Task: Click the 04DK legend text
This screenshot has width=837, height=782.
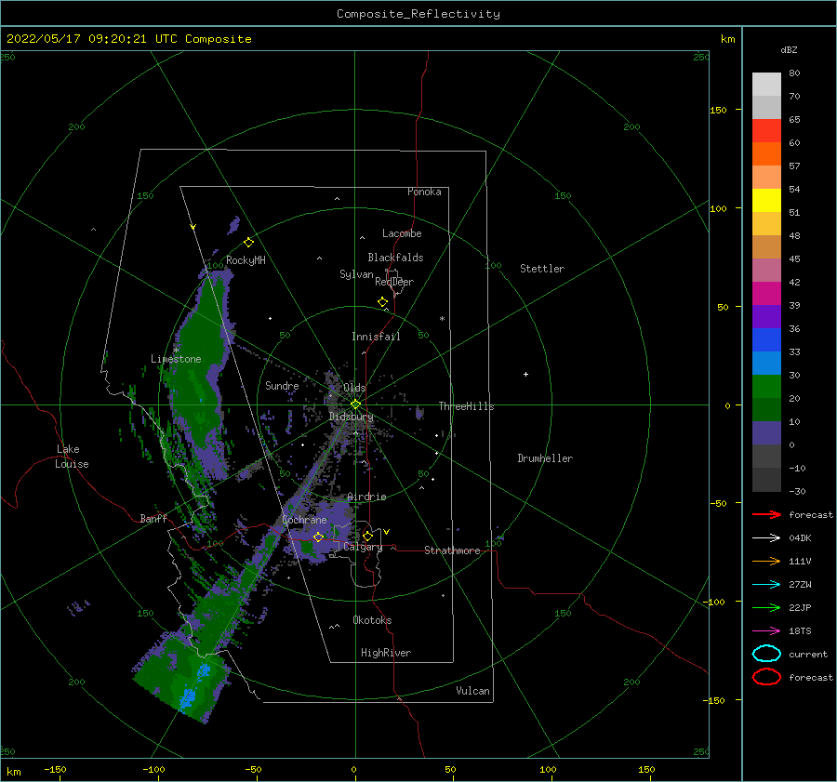Action: pyautogui.click(x=800, y=537)
